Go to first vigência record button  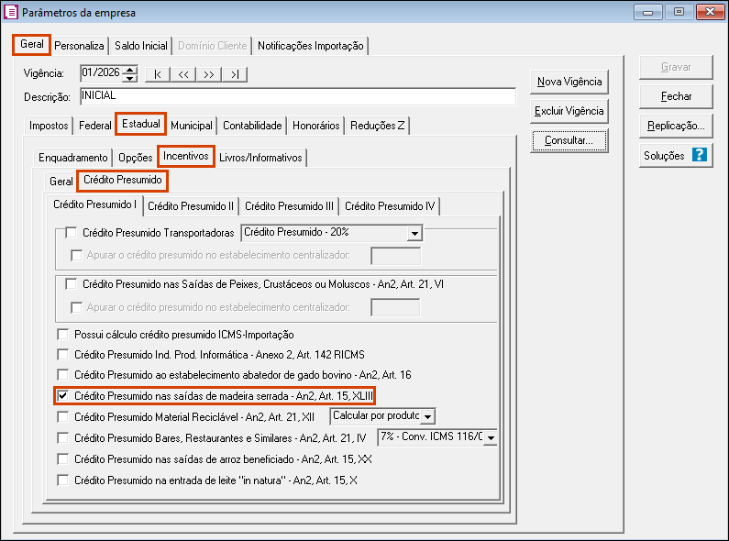pyautogui.click(x=158, y=74)
